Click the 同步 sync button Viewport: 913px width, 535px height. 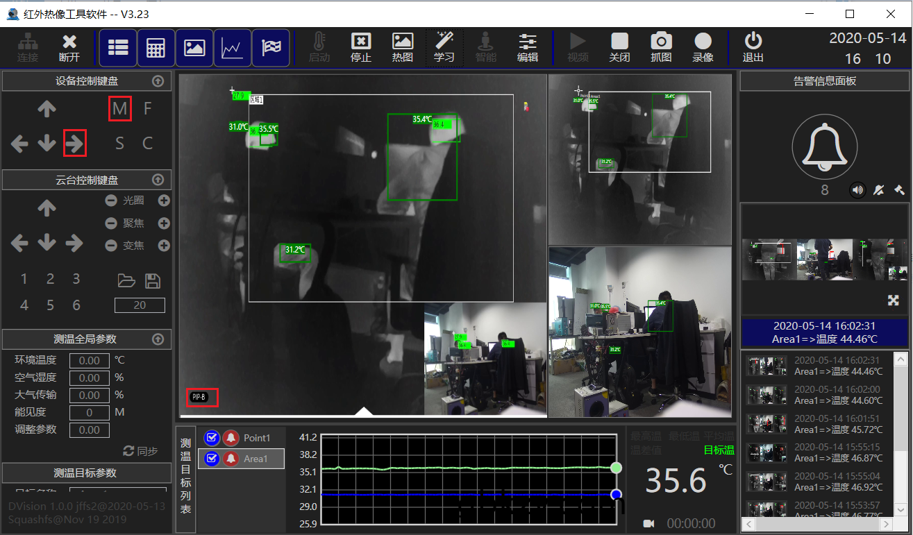click(140, 451)
